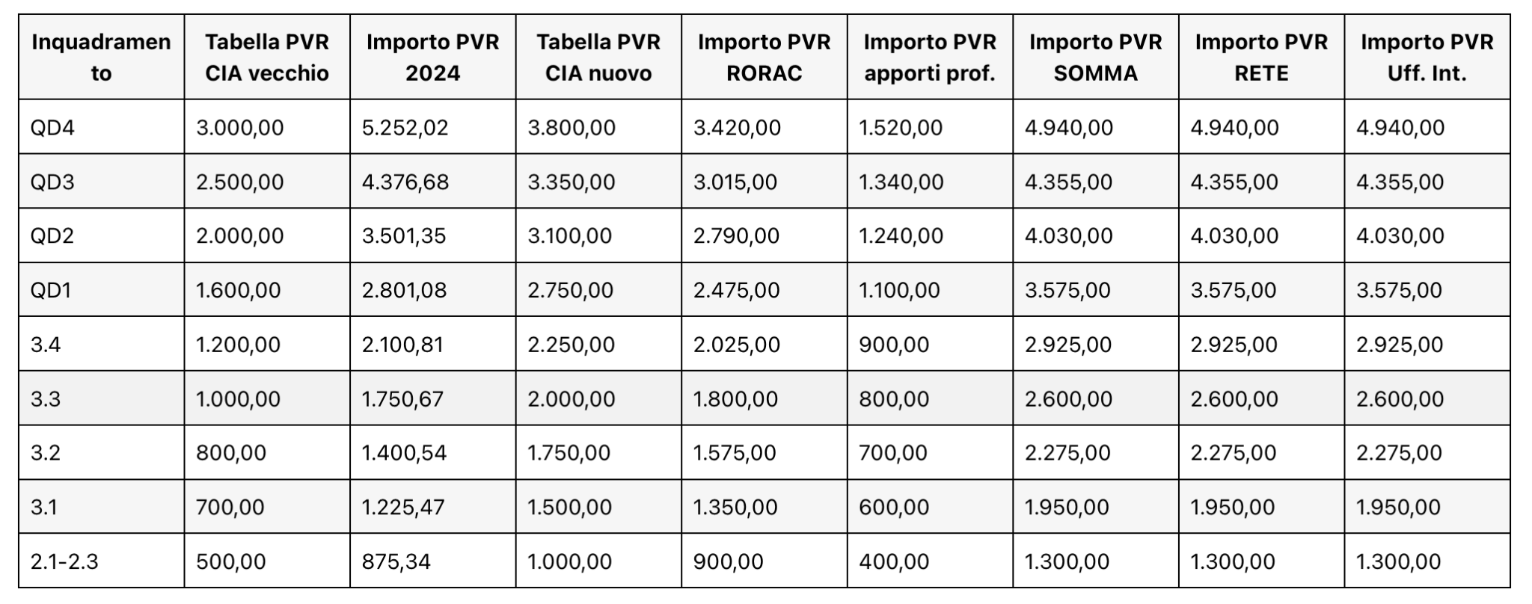Click the 2.1-2.3 row label cell
Screen dimensions: 1532x604
102,561
